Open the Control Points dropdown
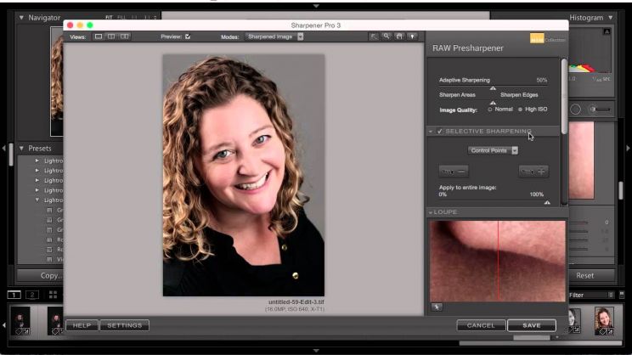 (493, 150)
